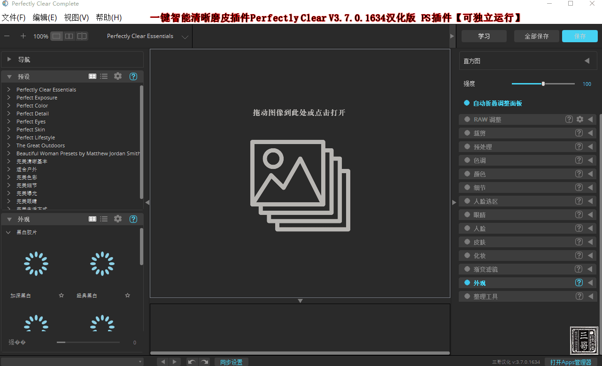
Task: Redo last adjustment
Action: click(x=204, y=362)
